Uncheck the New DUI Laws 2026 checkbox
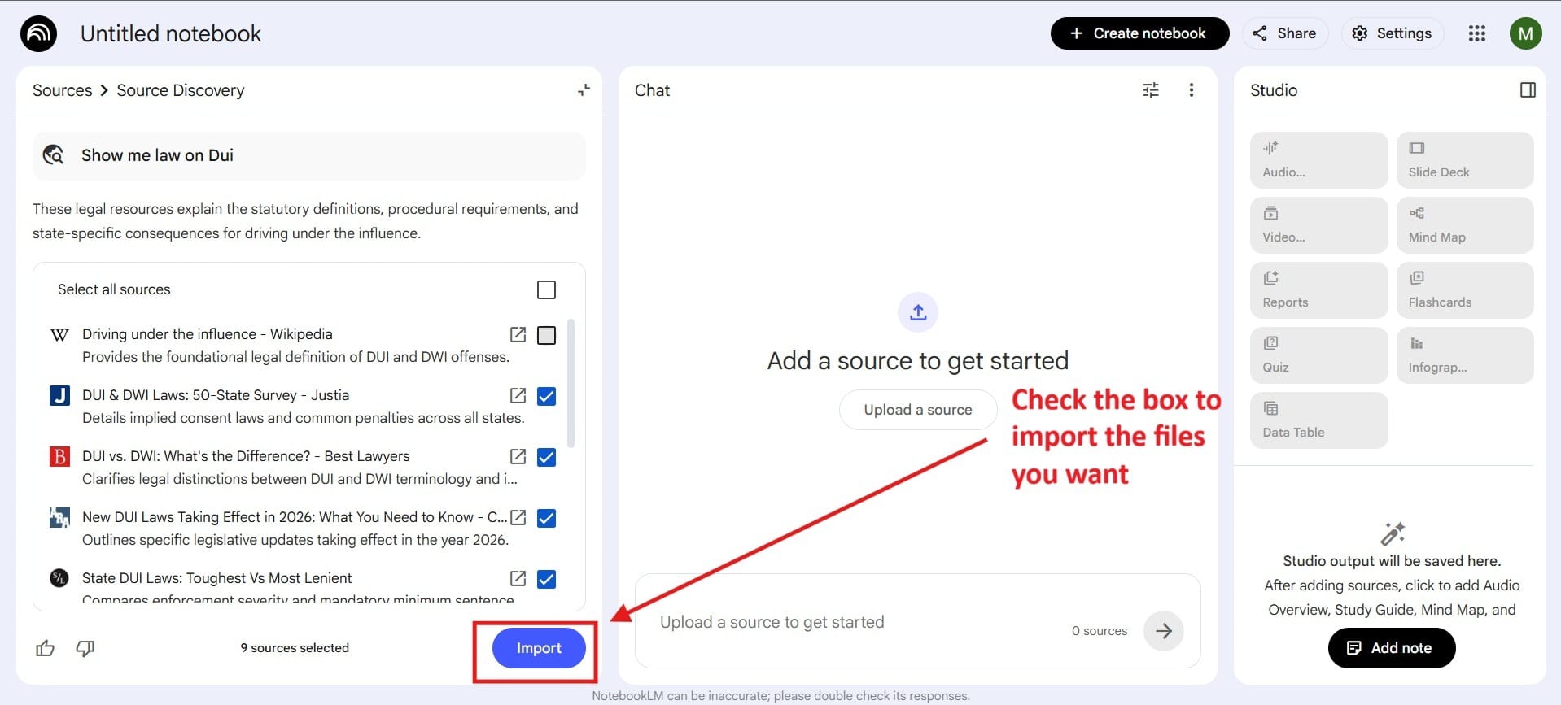Viewport: 1561px width, 705px height. tap(547, 518)
